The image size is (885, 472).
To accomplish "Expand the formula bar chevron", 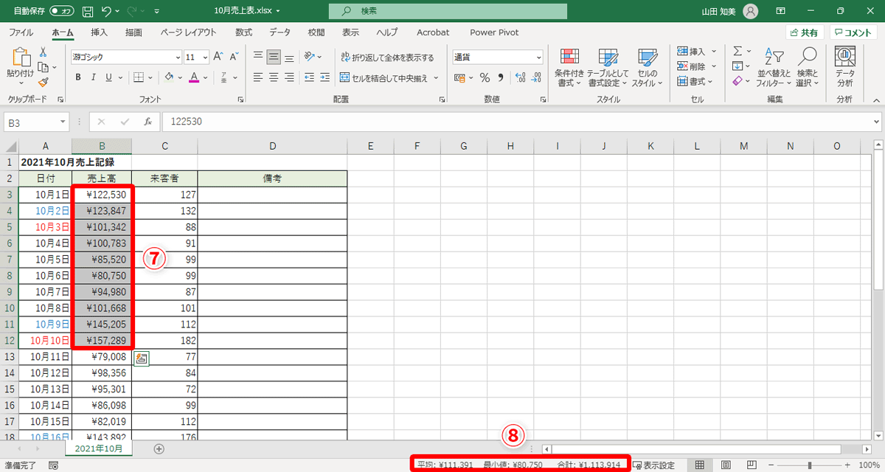I will pos(876,122).
